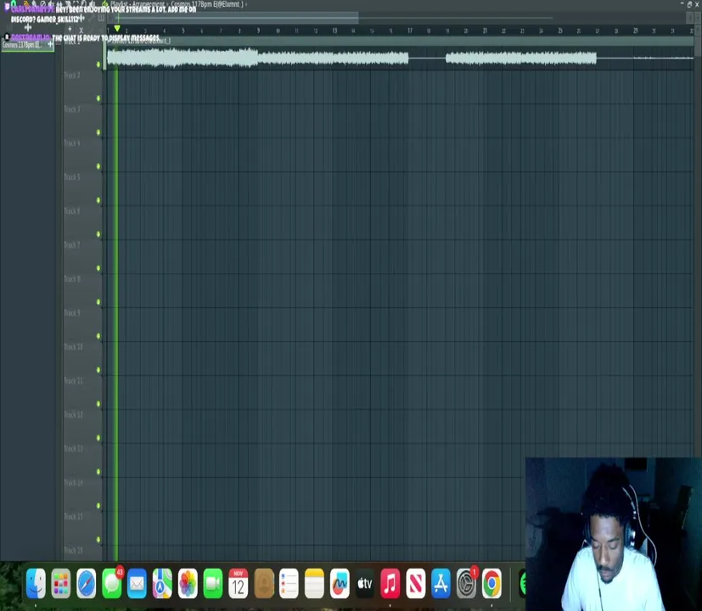The width and height of the screenshot is (702, 611).
Task: Jump to bar 9 on the timeline ruler
Action: tap(258, 31)
